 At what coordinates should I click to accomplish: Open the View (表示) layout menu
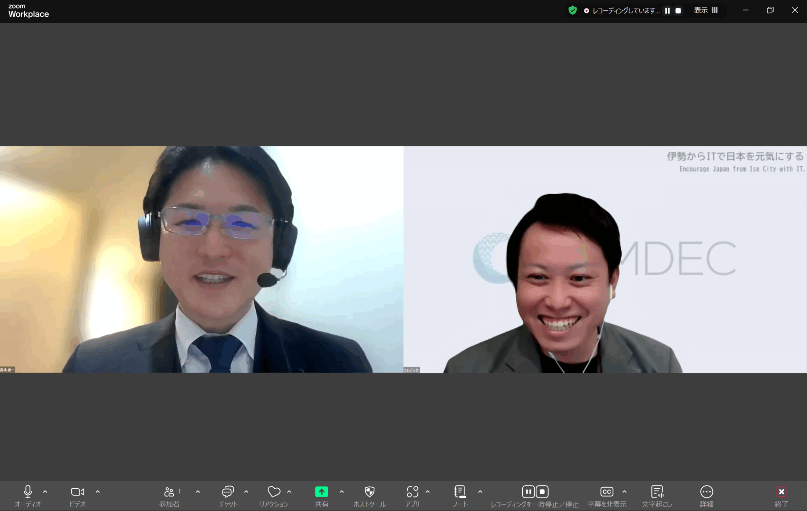[x=705, y=10]
